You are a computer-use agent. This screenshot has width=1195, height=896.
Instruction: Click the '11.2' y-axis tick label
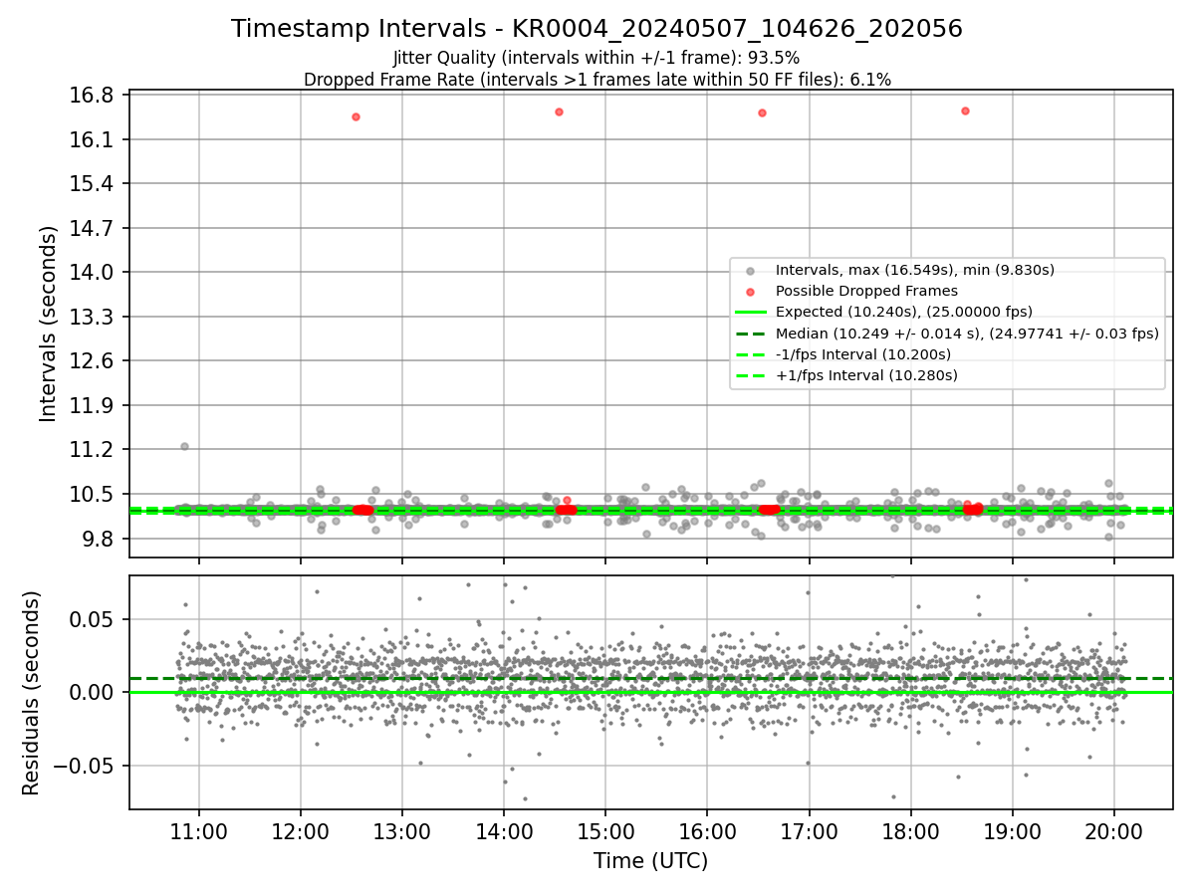(92, 450)
